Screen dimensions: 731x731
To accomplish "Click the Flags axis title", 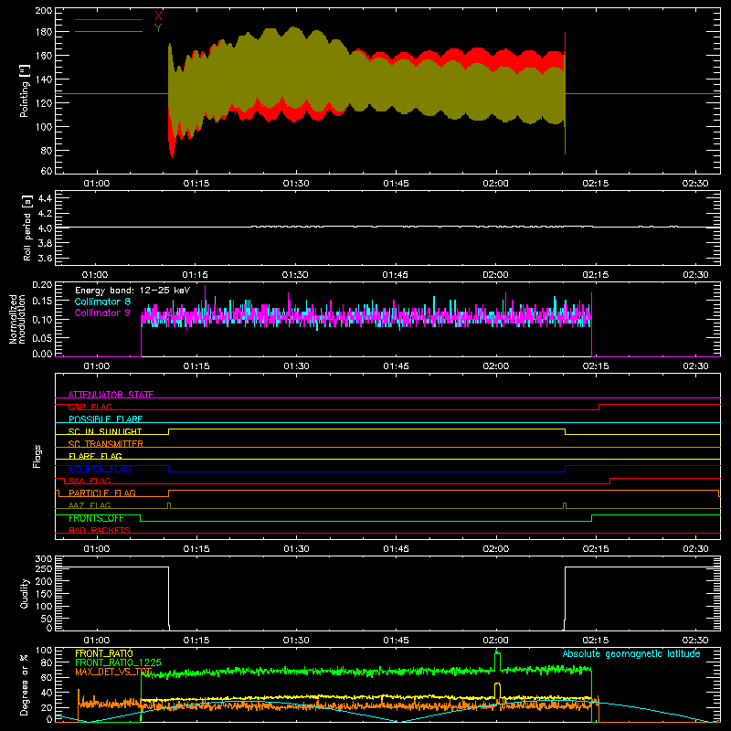I will click(x=37, y=456).
